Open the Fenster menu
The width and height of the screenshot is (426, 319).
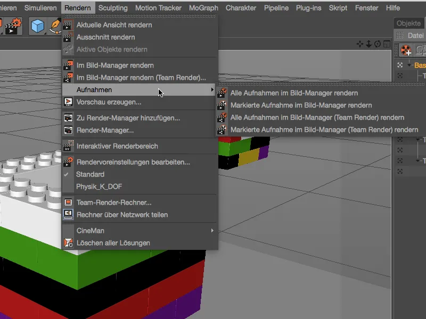coord(366,8)
